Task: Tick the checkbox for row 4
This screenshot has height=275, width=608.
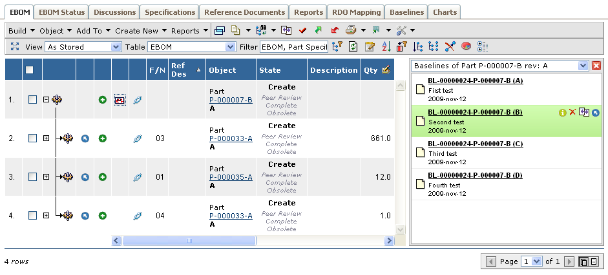Action: point(32,216)
